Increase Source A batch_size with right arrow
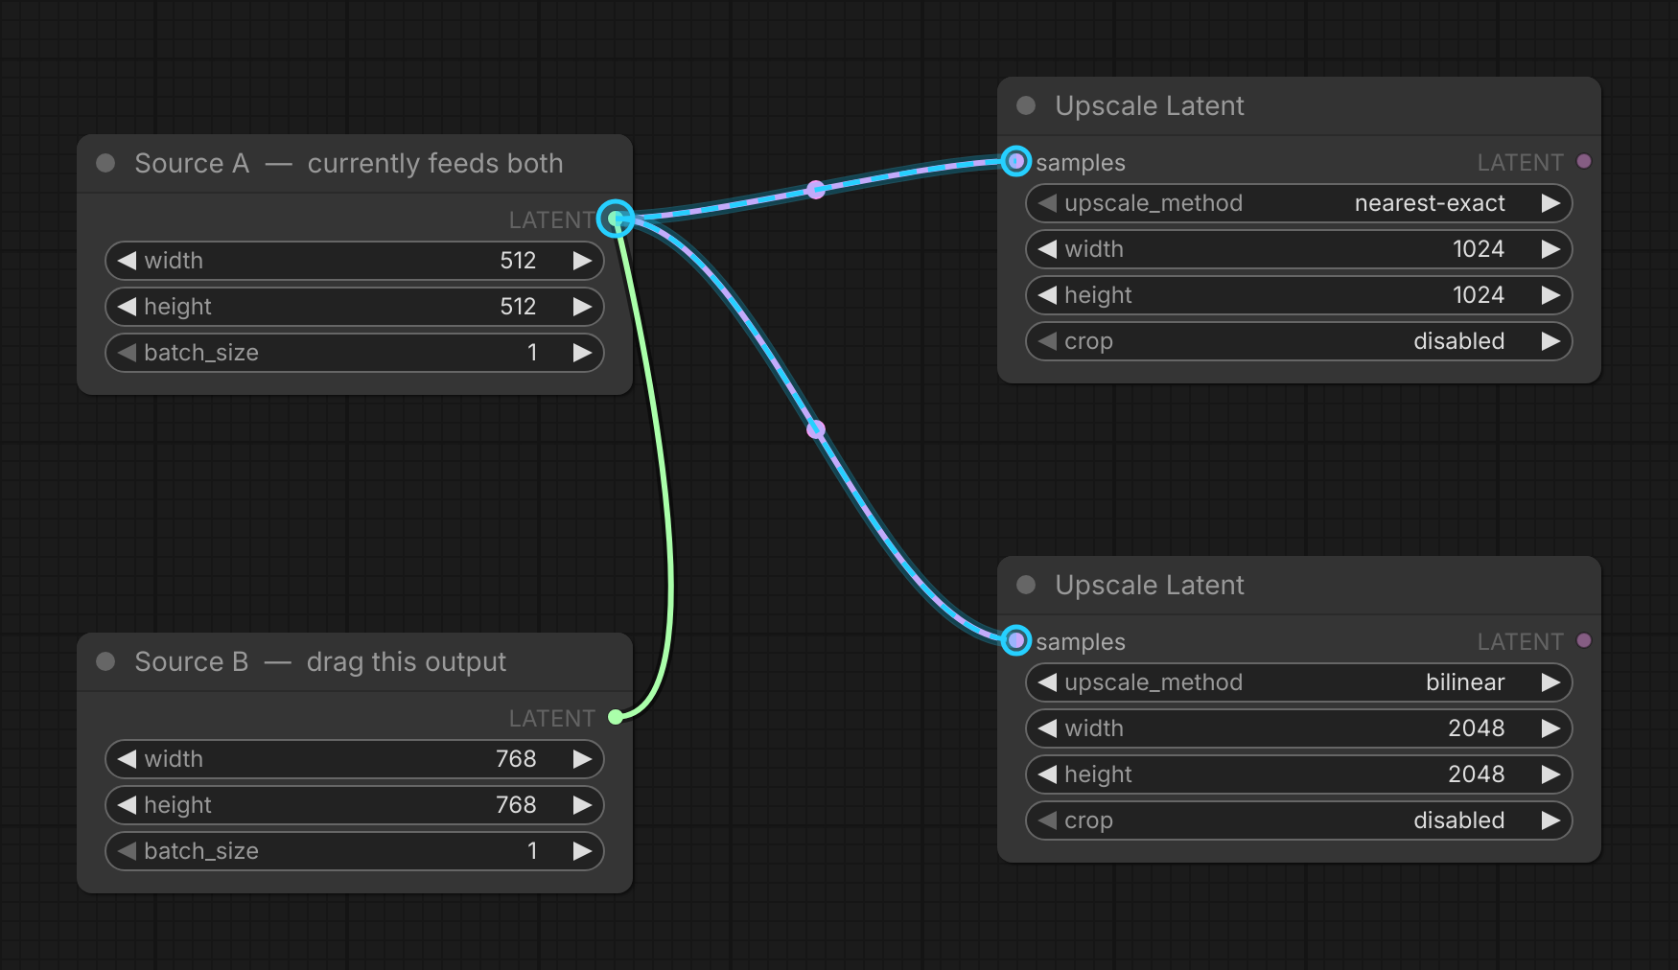This screenshot has width=1678, height=970. pyautogui.click(x=582, y=353)
